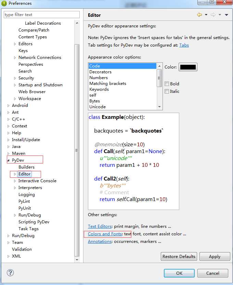The image size is (233, 285).
Task: Open the Tabs settings link
Action: pyautogui.click(x=184, y=45)
